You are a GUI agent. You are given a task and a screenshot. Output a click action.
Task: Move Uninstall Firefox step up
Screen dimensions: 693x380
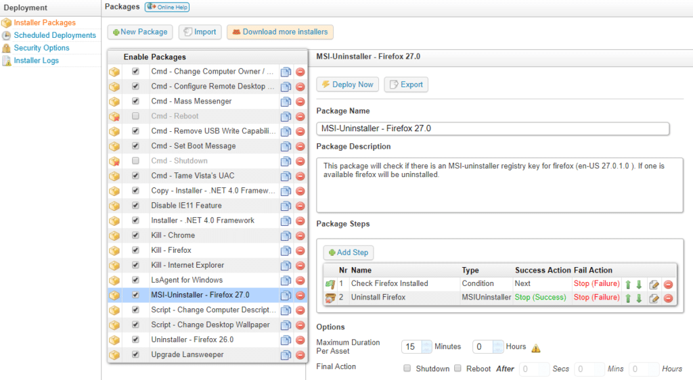(x=628, y=298)
